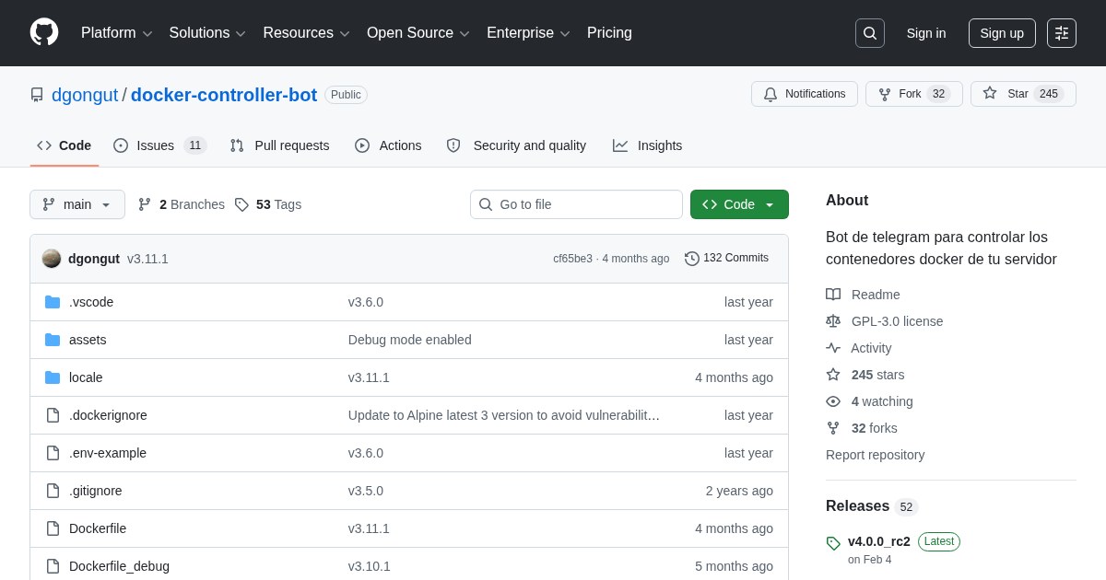1106x580 pixels.
Task: Open the v3.5.0 commit message for .gitignore
Action: (366, 491)
